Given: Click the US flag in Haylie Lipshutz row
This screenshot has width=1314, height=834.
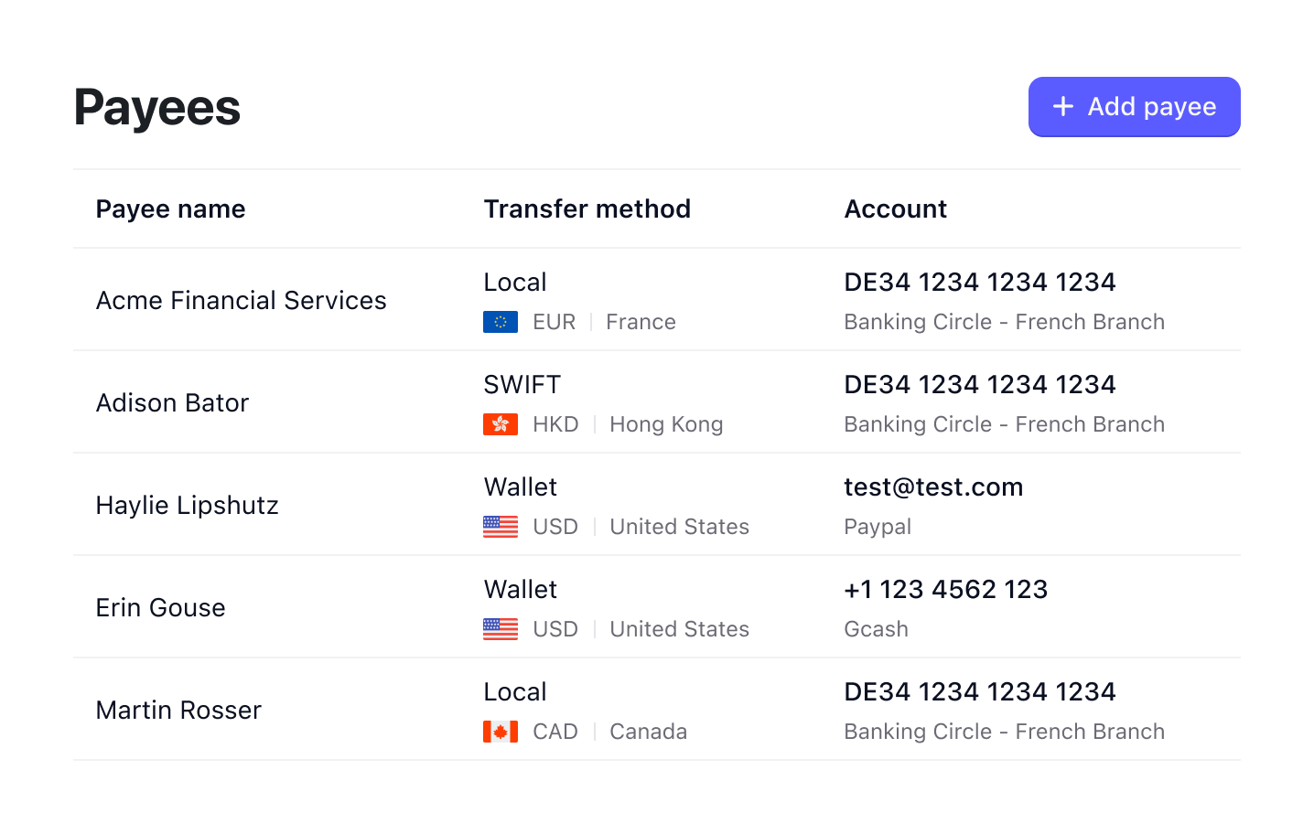Looking at the screenshot, I should 501,527.
